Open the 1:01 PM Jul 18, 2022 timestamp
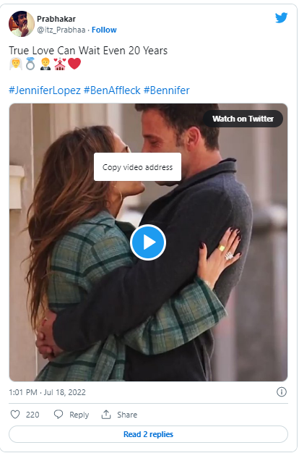 tap(47, 392)
